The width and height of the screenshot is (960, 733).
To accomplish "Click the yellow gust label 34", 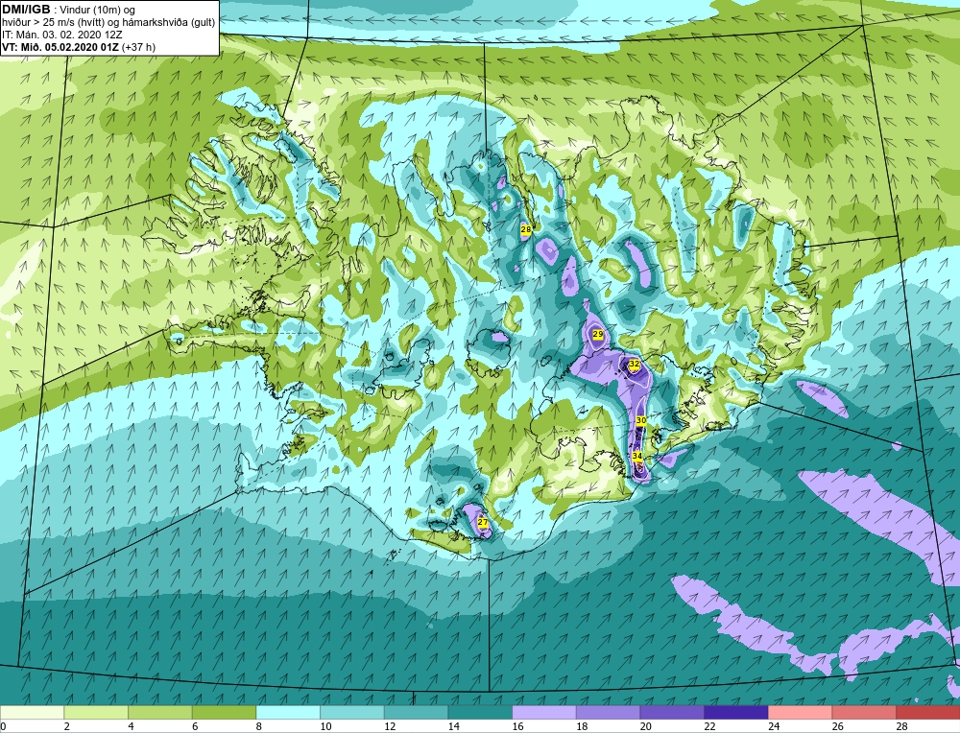I will [x=637, y=456].
